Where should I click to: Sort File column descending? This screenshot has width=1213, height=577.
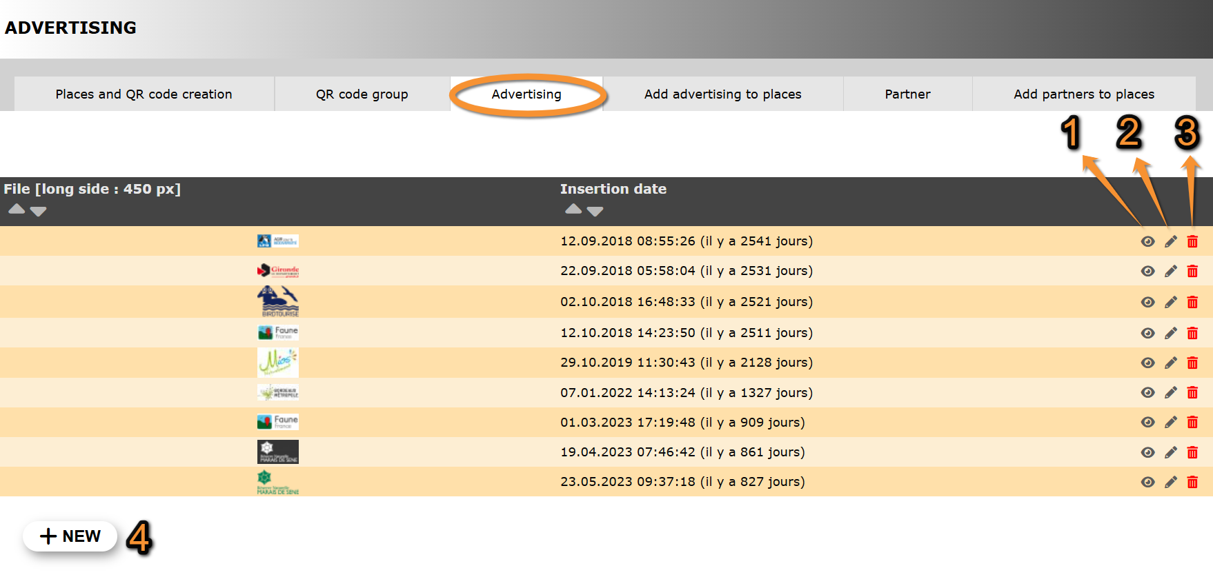[x=39, y=212]
